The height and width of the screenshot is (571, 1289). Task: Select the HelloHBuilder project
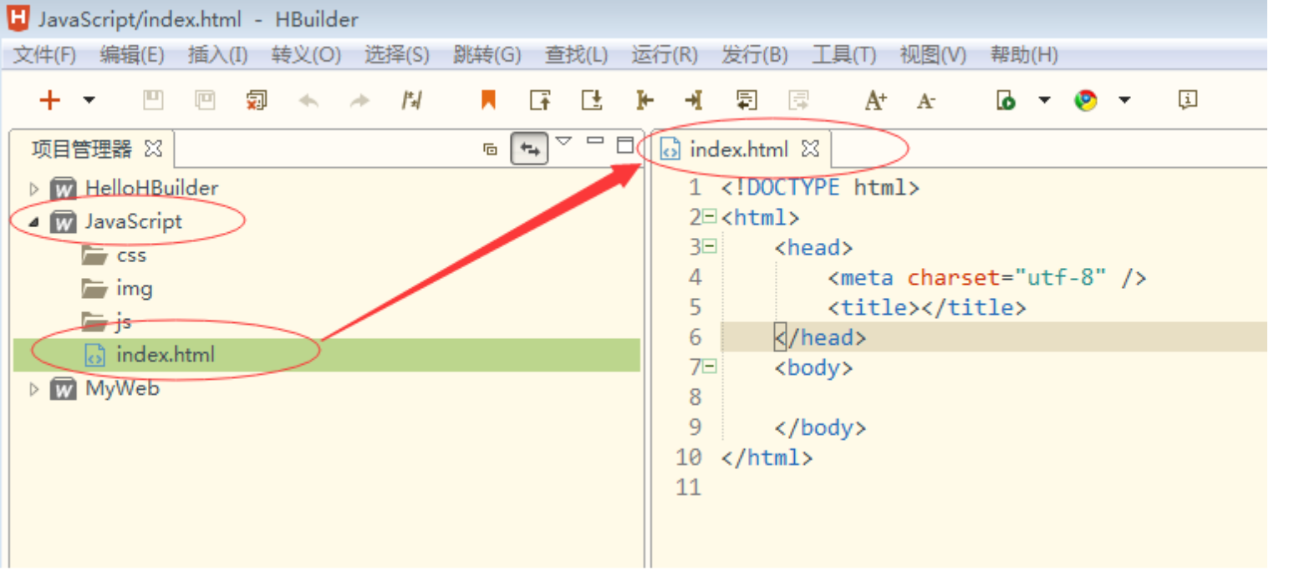click(x=151, y=188)
